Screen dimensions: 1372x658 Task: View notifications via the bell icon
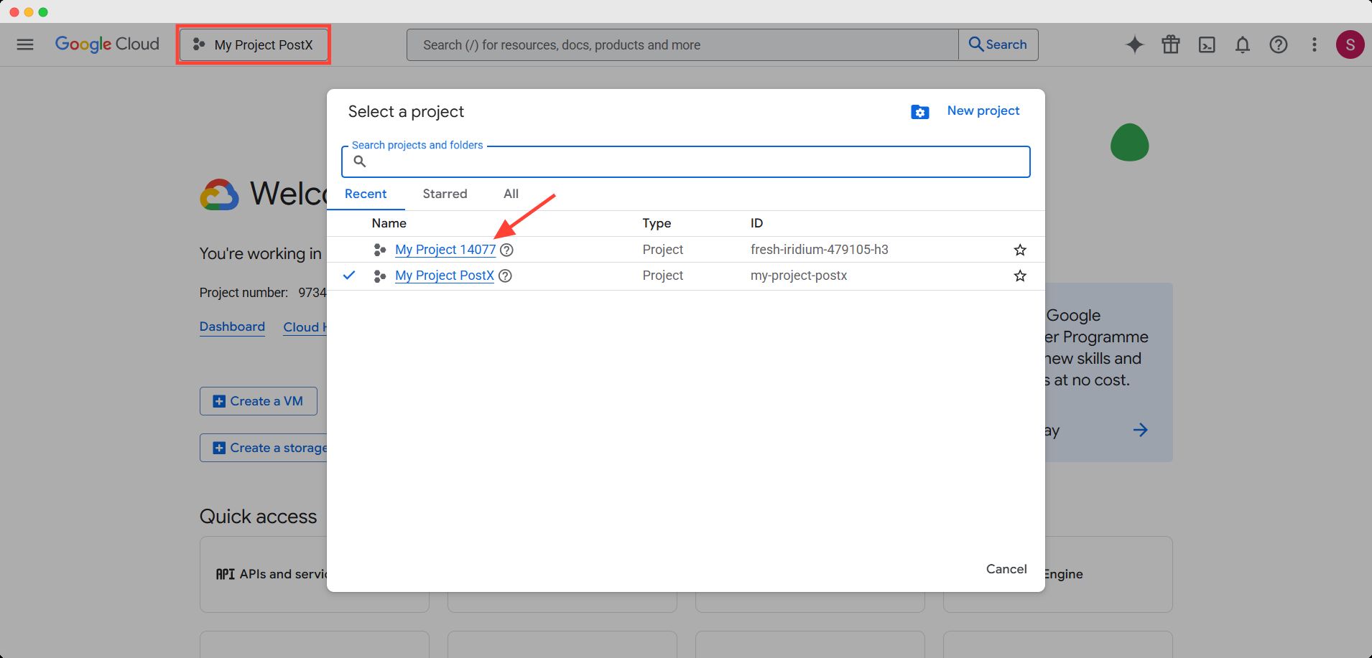(1242, 44)
